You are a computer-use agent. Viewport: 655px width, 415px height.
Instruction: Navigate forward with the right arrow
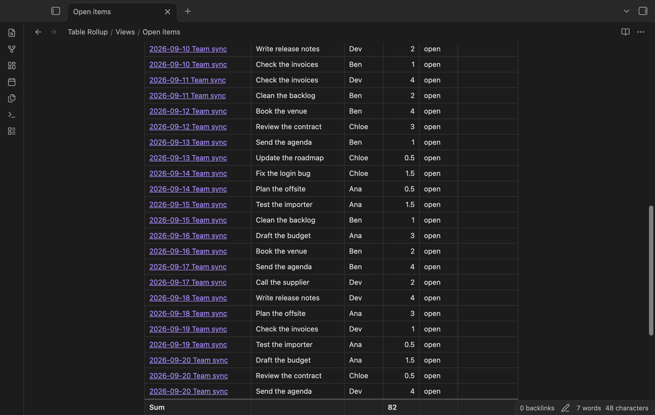click(53, 32)
